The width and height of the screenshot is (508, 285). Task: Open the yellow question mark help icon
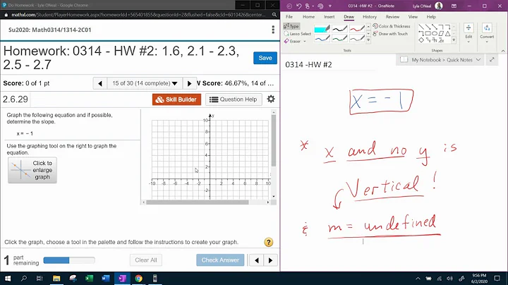click(269, 242)
